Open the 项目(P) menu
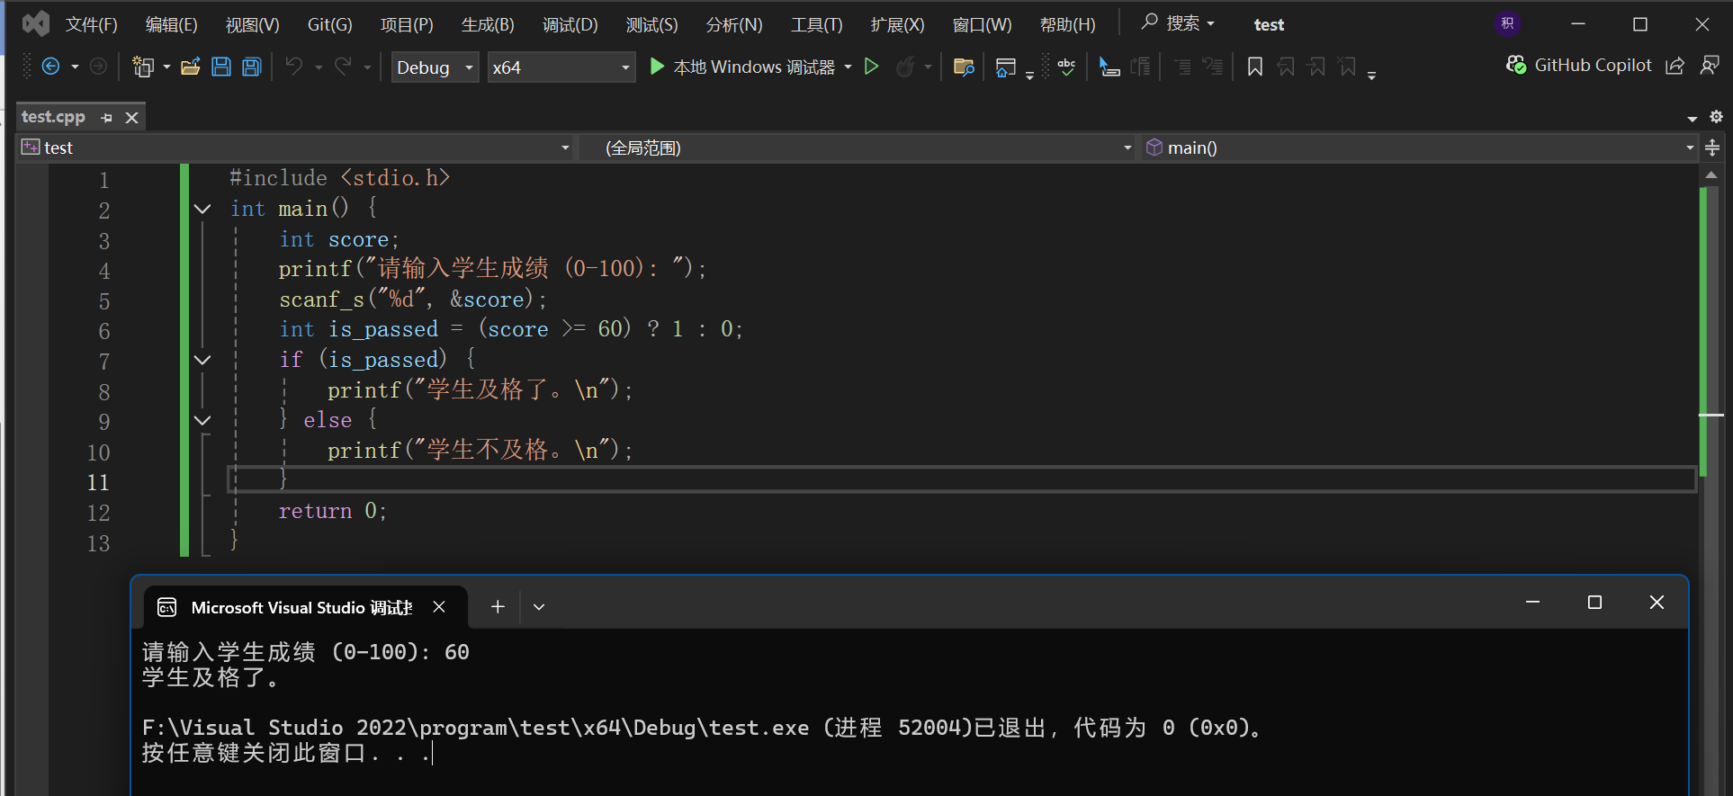 coord(407,24)
